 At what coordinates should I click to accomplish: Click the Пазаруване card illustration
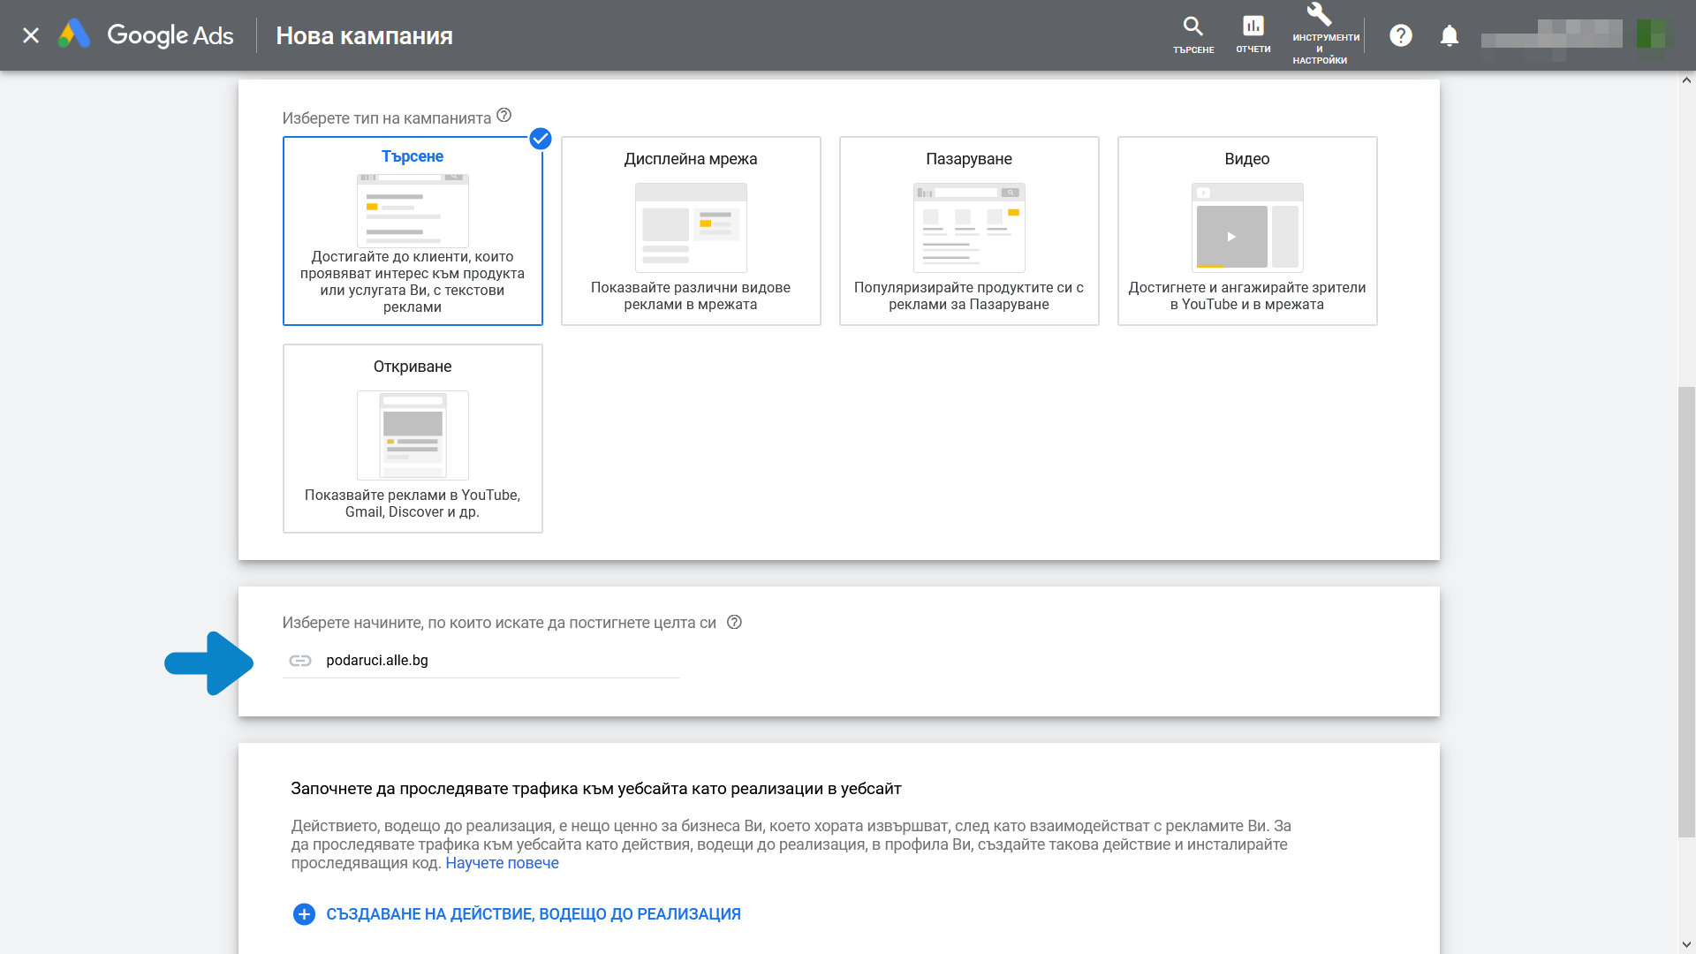point(969,227)
